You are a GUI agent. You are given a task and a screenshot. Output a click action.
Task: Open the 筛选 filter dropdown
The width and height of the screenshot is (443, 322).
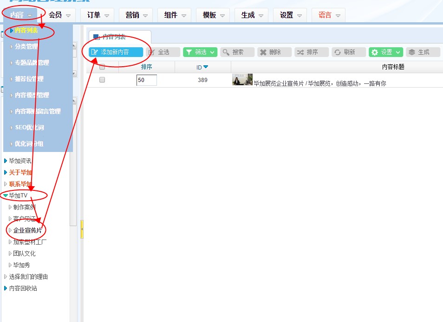(200, 52)
